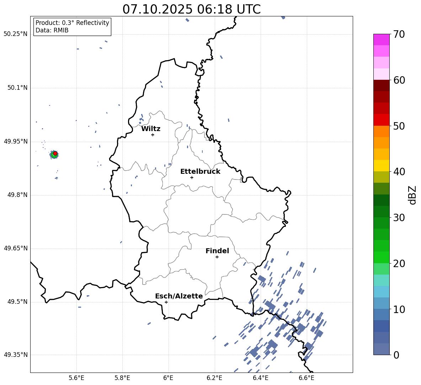Click the Ettelbruck station cross marker
The width and height of the screenshot is (421, 385).
point(192,177)
